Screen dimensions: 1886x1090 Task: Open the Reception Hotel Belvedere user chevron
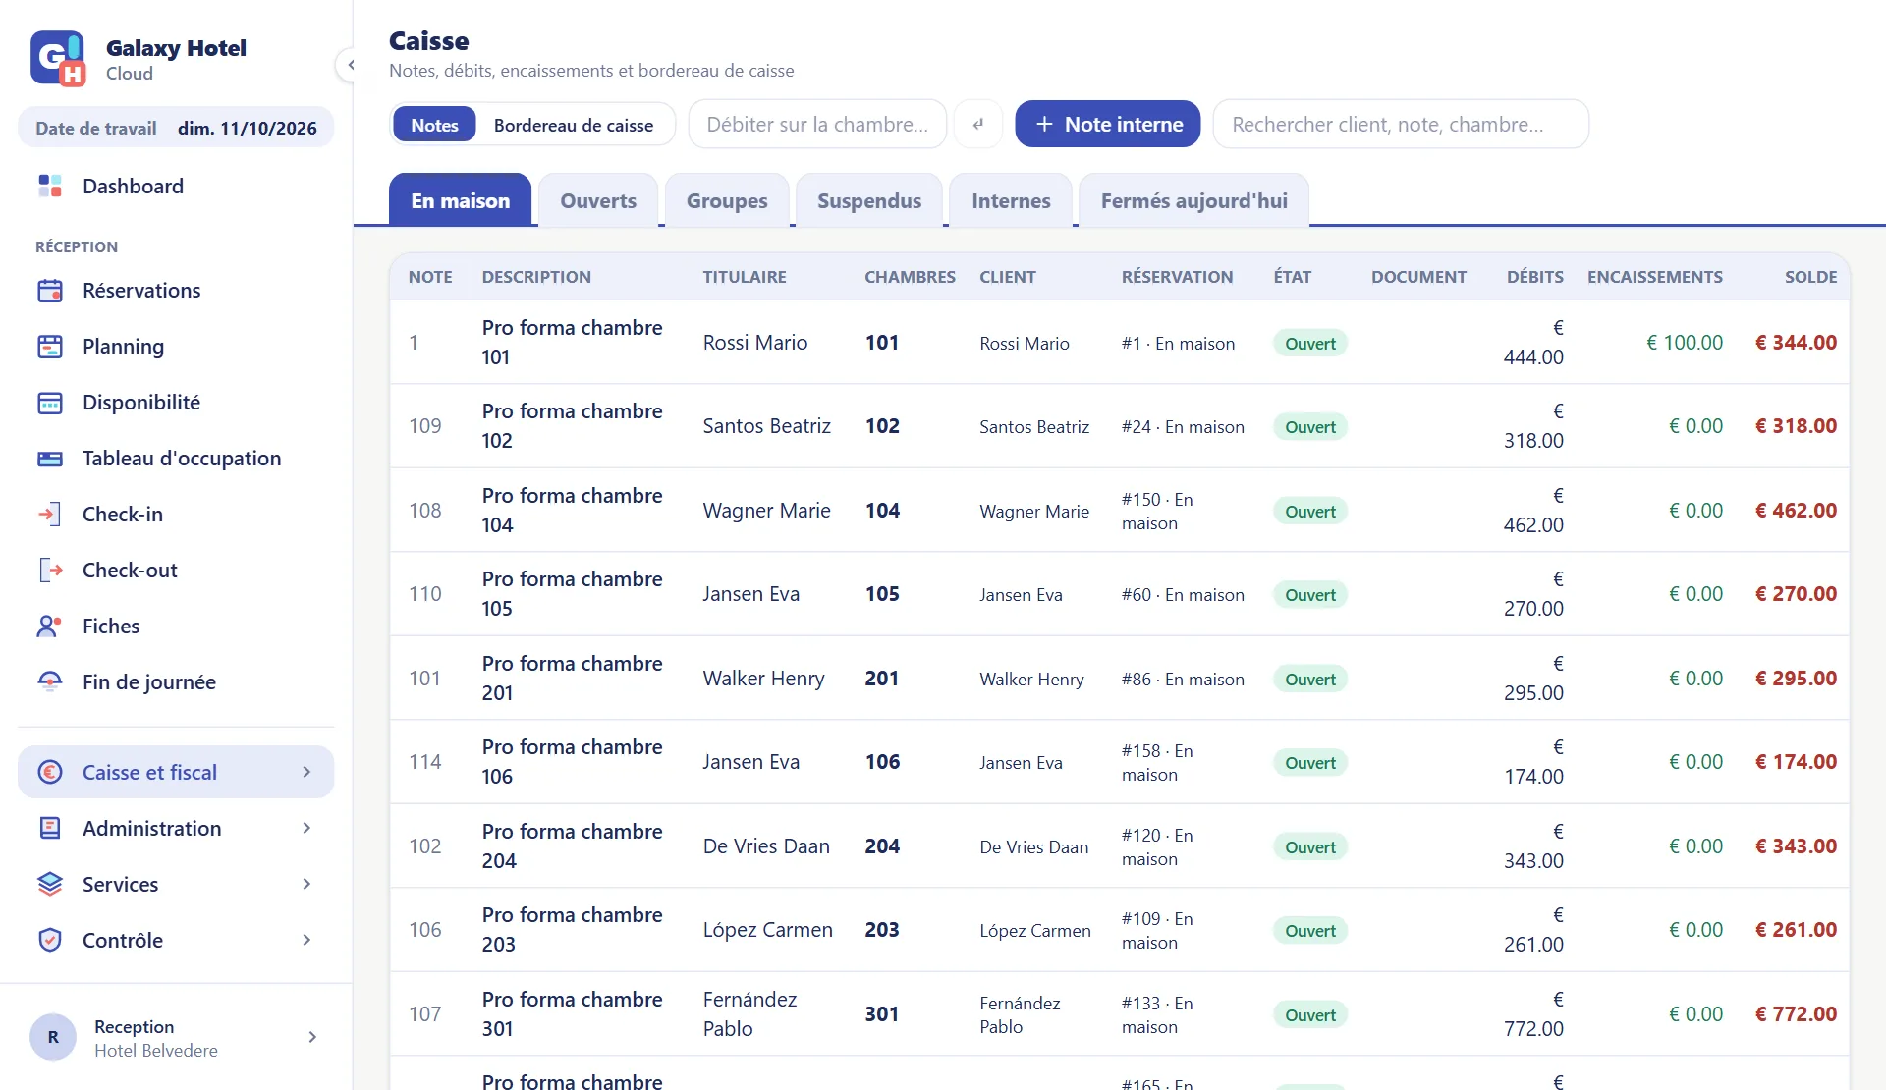[x=312, y=1037]
